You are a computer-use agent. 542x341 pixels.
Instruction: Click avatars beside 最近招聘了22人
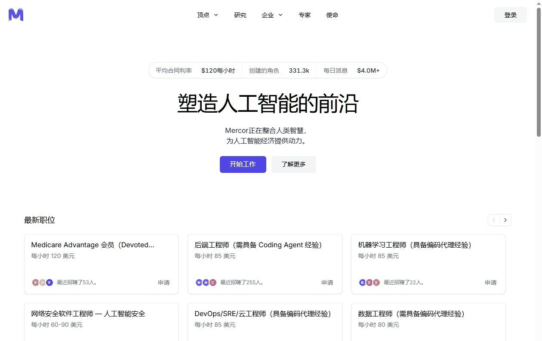coord(370,283)
